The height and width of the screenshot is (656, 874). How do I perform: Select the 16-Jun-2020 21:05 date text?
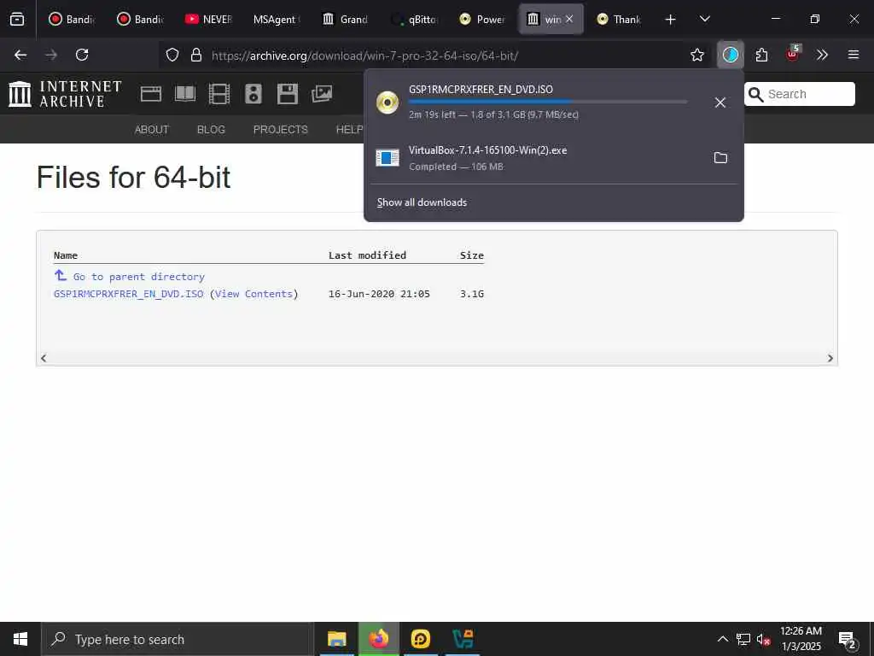[379, 294]
